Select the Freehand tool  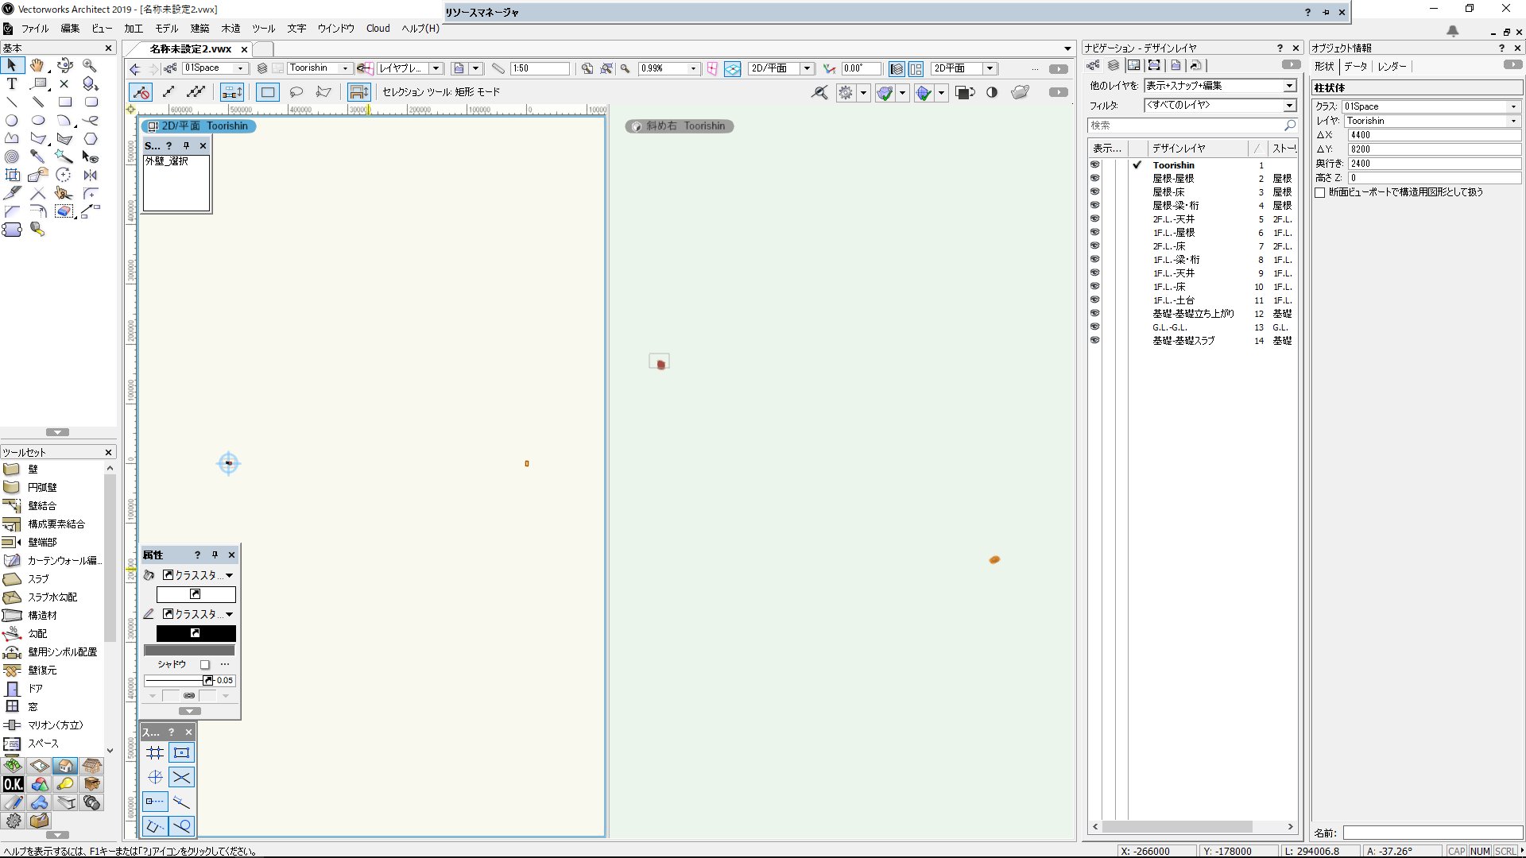point(90,121)
